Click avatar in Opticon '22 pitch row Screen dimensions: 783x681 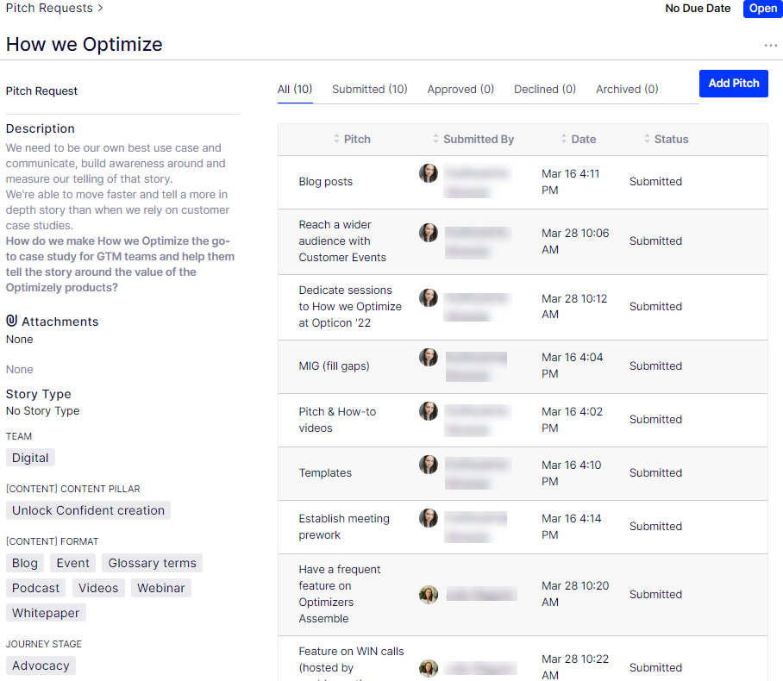[x=428, y=298]
